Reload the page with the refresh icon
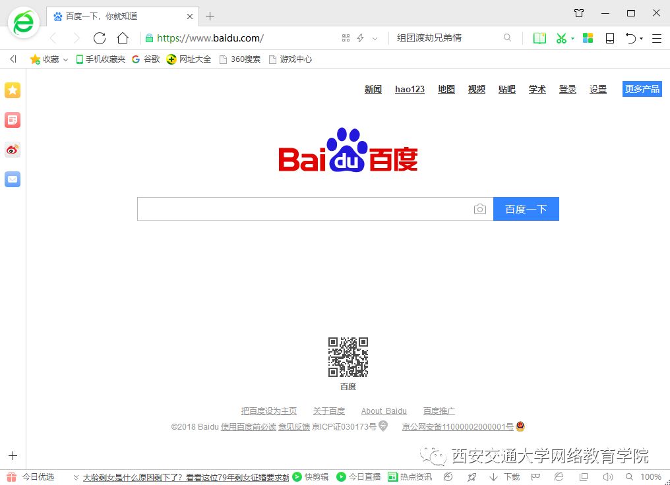The width and height of the screenshot is (670, 485). pos(100,38)
